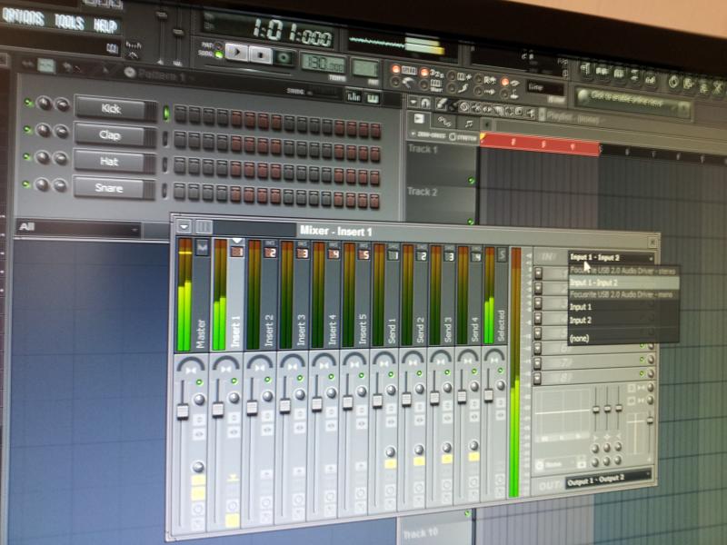Open the TOOLS menu
This screenshot has width=727, height=545.
click(x=69, y=22)
